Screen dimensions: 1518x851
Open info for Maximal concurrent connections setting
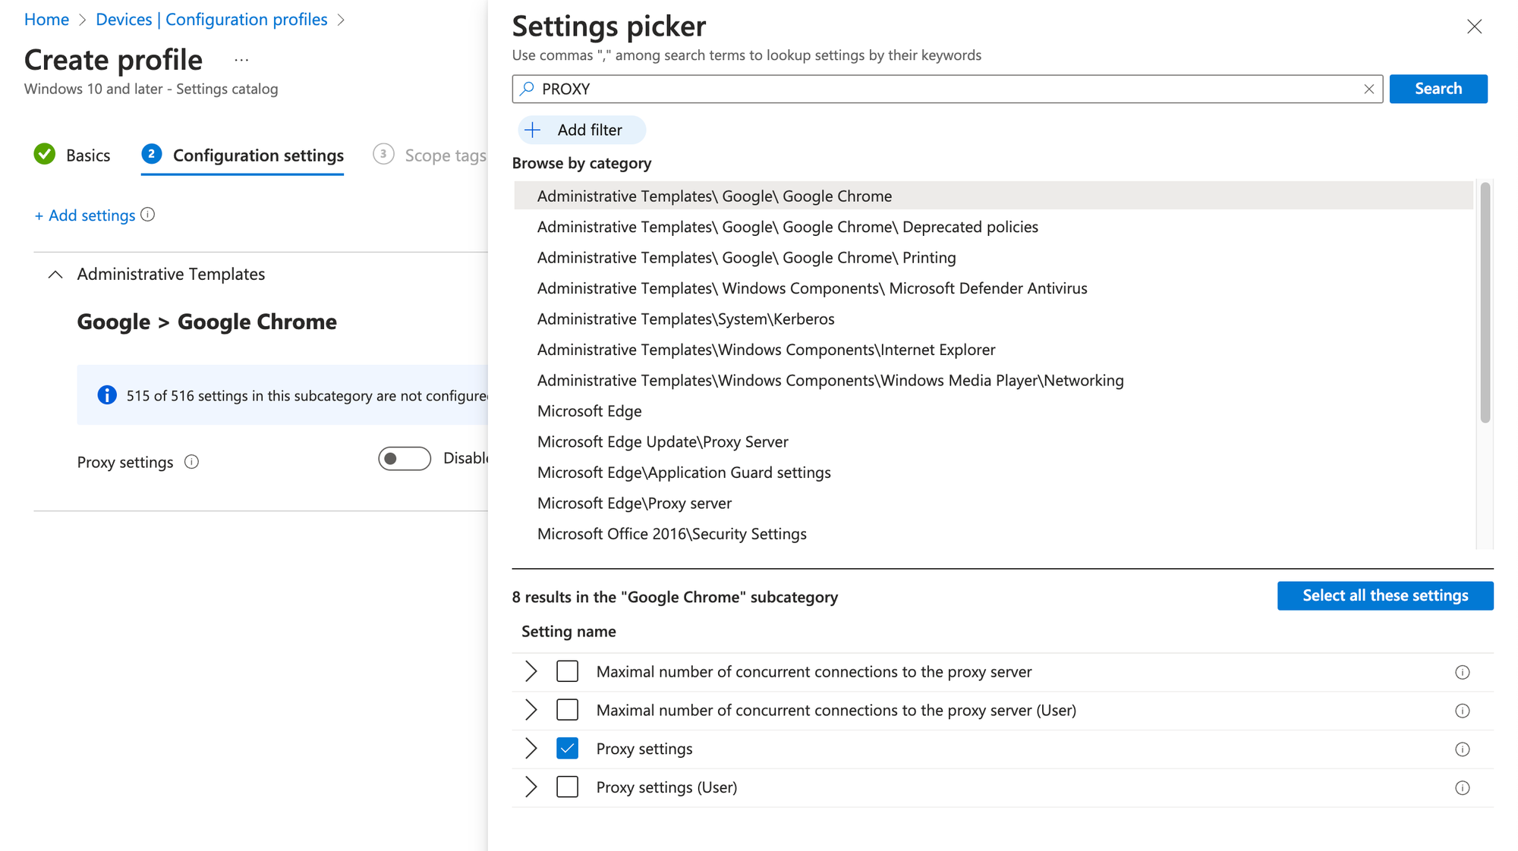pyautogui.click(x=1462, y=672)
